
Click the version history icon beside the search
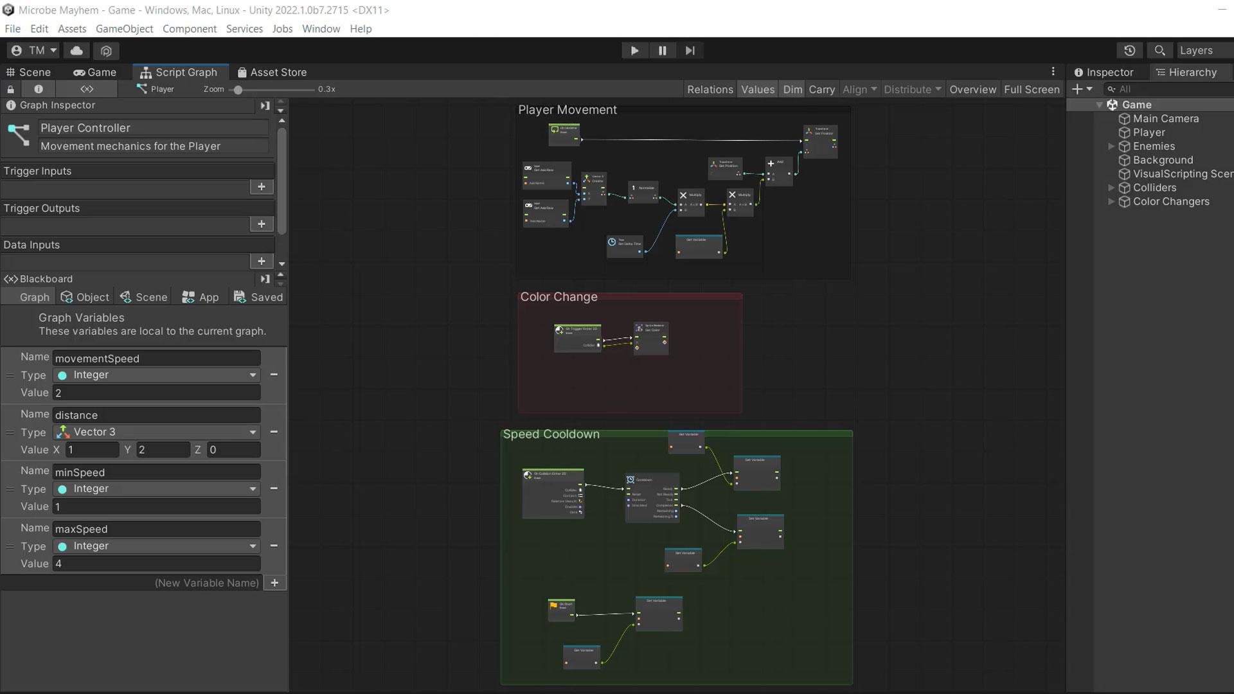(1130, 50)
